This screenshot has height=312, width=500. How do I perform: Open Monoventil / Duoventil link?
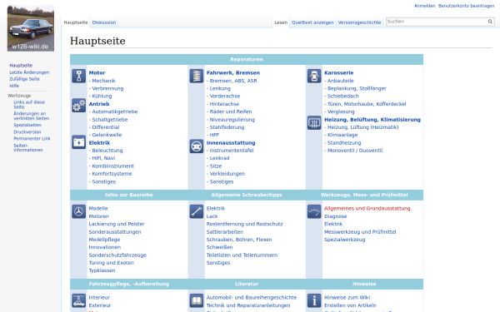click(355, 151)
